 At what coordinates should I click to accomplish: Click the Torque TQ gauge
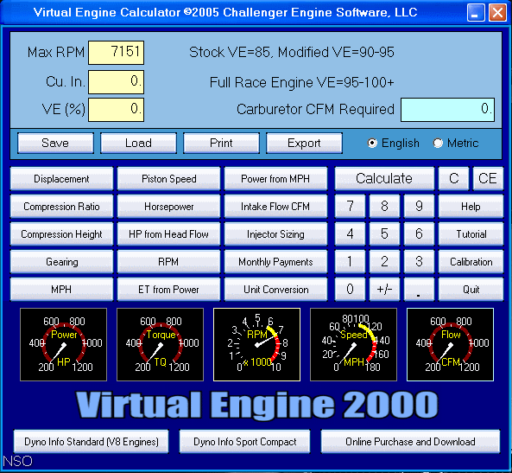pyautogui.click(x=160, y=344)
